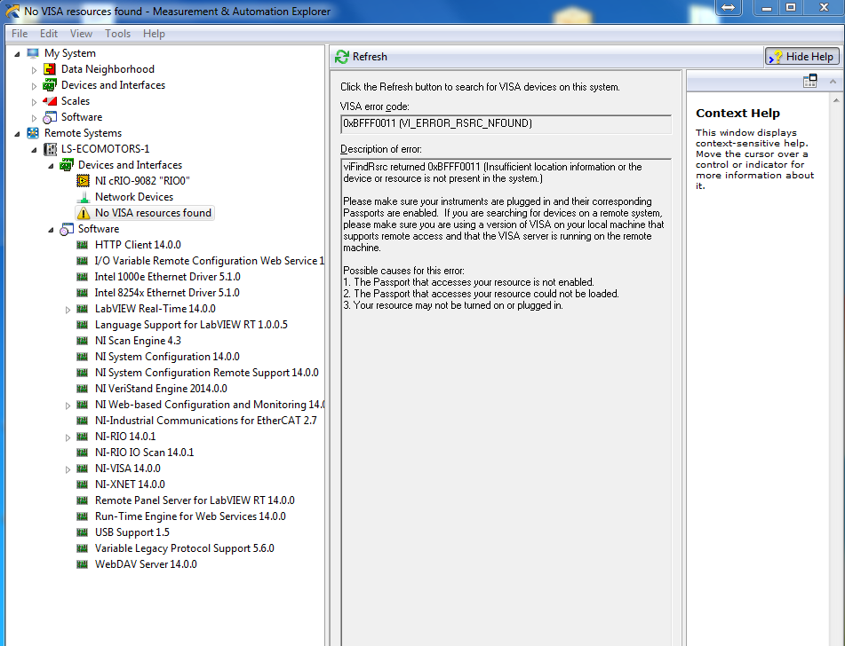Expand Devices and Interfaces under My System
Viewport: 845px width, 646px height.
[34, 86]
